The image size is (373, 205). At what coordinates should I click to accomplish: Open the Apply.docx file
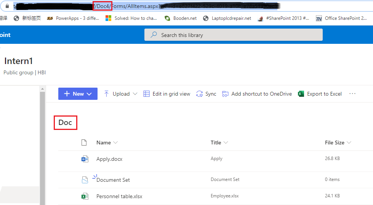click(109, 159)
